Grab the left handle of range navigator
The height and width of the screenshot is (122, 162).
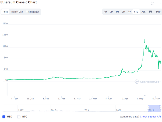148,108
